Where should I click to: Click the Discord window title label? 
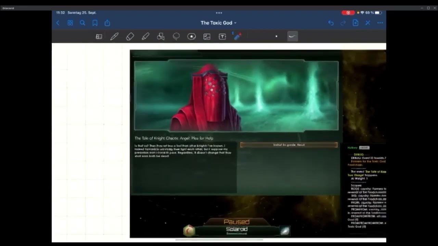(8, 8)
